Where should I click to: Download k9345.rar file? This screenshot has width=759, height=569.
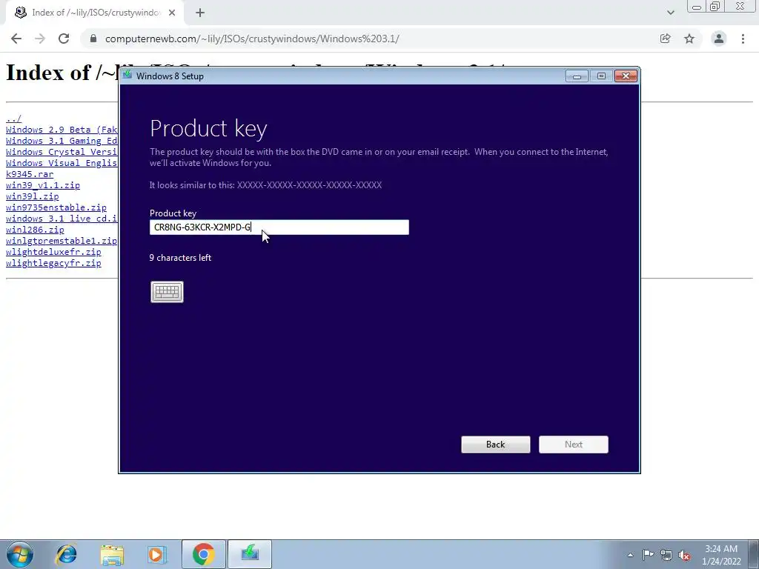coord(30,174)
